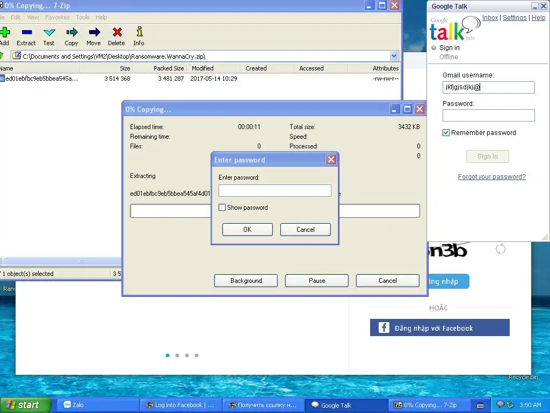Click the file icon of ed01ebfbc9eb5bbea545a row
This screenshot has width=550, height=413.
point(2,79)
